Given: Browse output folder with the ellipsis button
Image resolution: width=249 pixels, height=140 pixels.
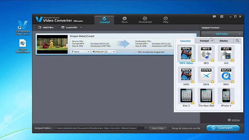Looking at the screenshot, I should [146, 128].
